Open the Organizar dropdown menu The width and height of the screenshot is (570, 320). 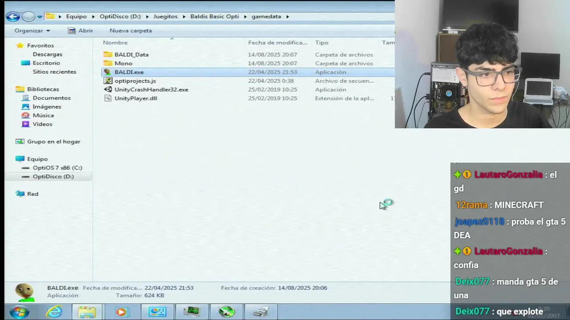[x=32, y=31]
